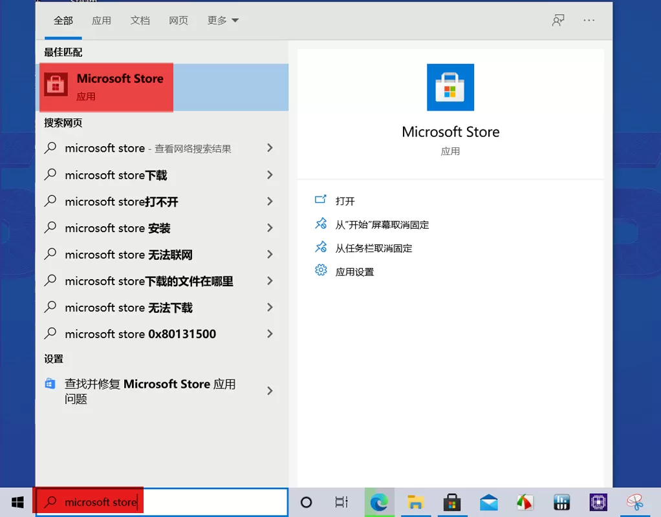Open File Explorer from taskbar
661x517 pixels.
pos(415,502)
